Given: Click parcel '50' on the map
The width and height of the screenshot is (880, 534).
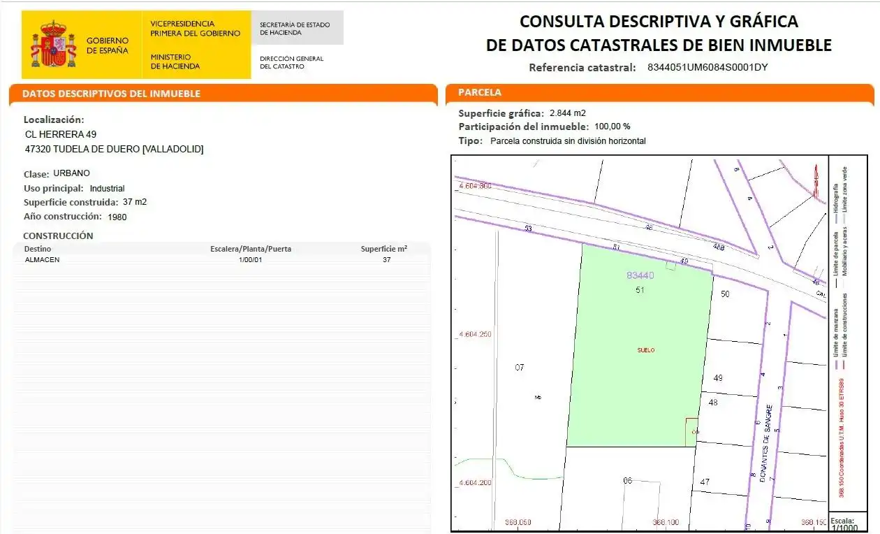Looking at the screenshot, I should tap(725, 294).
